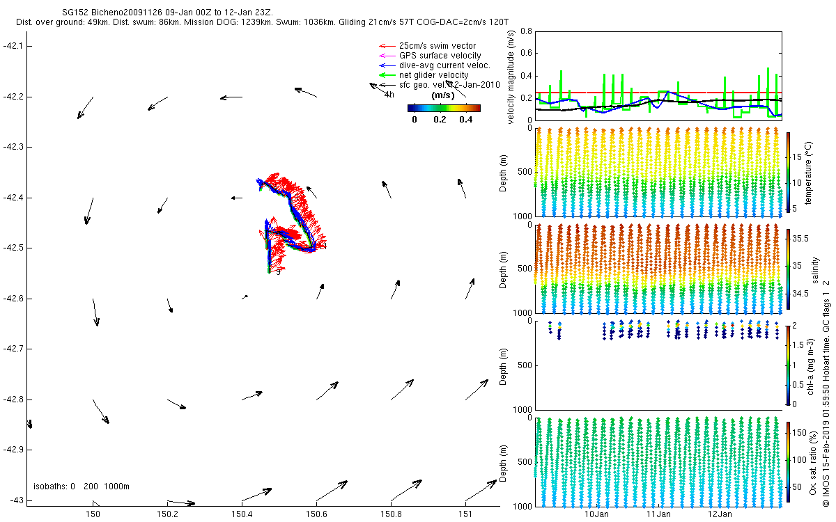Click map latitude tick '-42.1'

click(x=13, y=46)
